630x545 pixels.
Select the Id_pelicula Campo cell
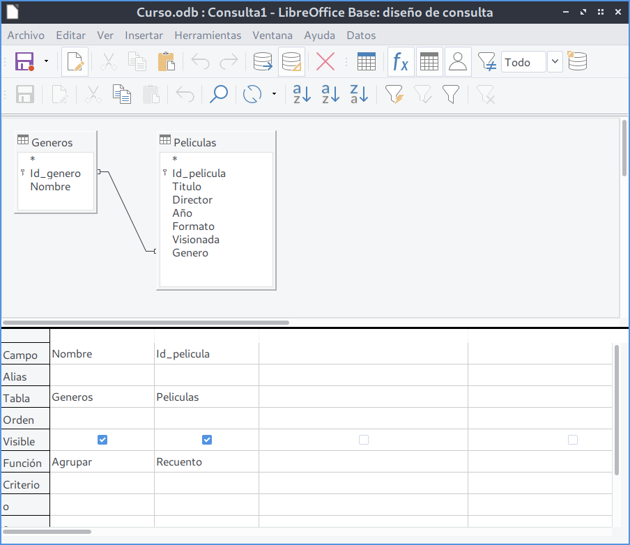206,353
